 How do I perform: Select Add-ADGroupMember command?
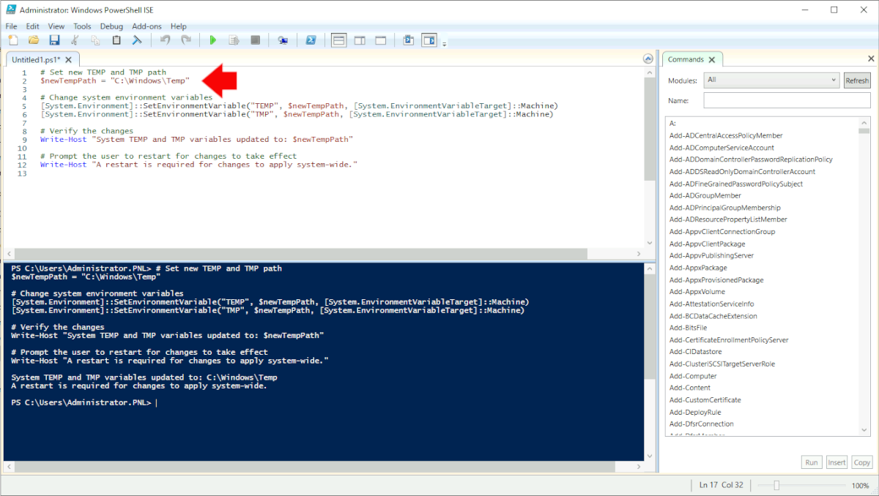pyautogui.click(x=705, y=195)
